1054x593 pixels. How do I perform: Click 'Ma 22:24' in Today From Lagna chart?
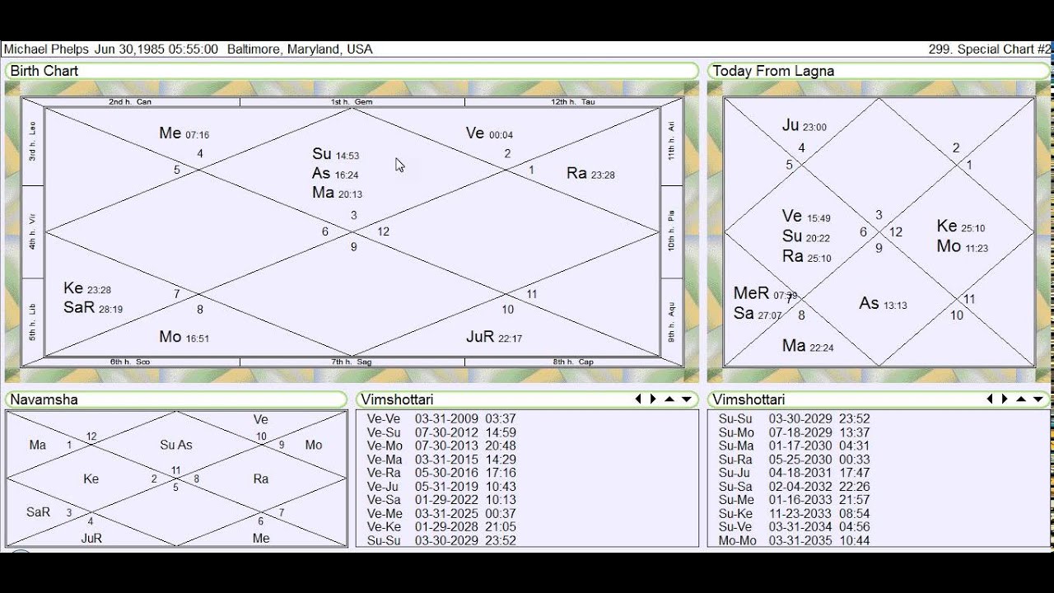click(808, 347)
